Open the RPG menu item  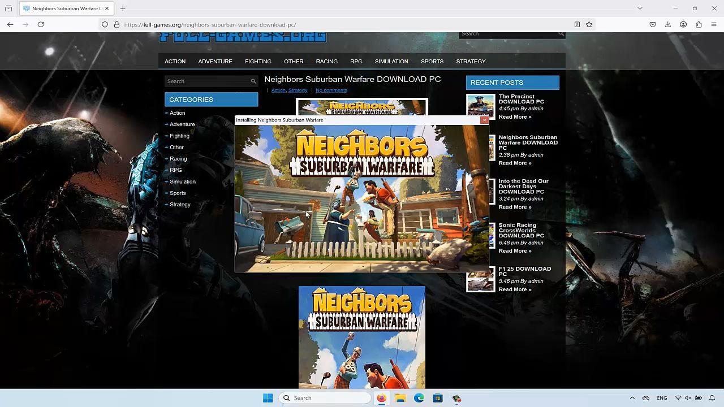356,61
